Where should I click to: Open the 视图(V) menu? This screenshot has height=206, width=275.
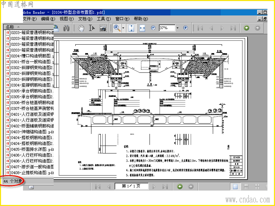point(67,19)
